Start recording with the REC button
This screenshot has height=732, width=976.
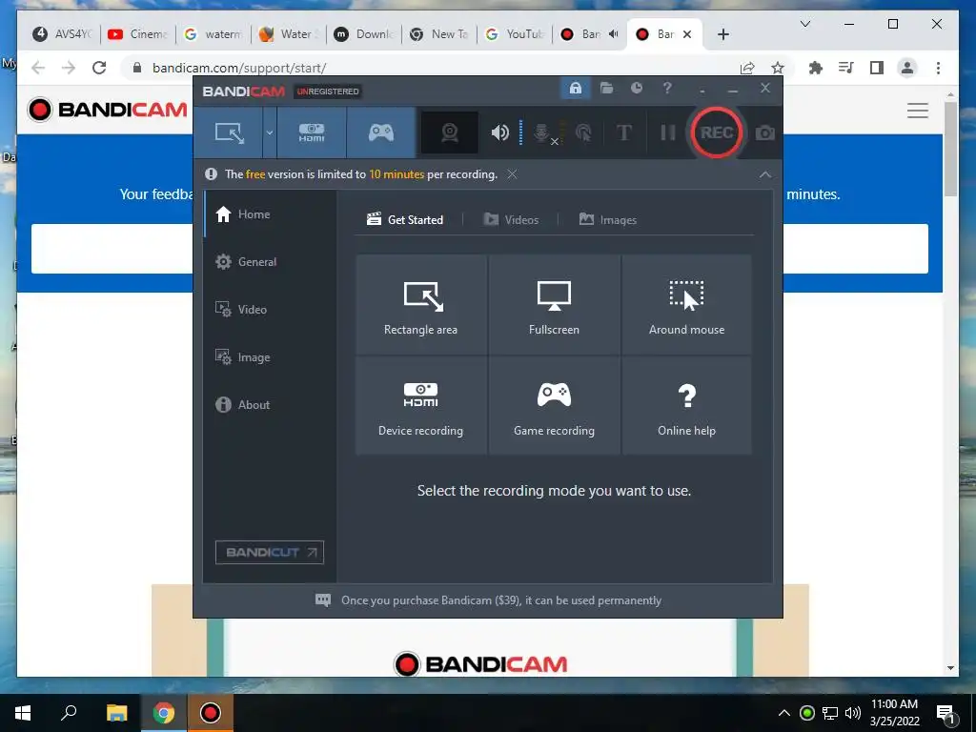pos(716,132)
